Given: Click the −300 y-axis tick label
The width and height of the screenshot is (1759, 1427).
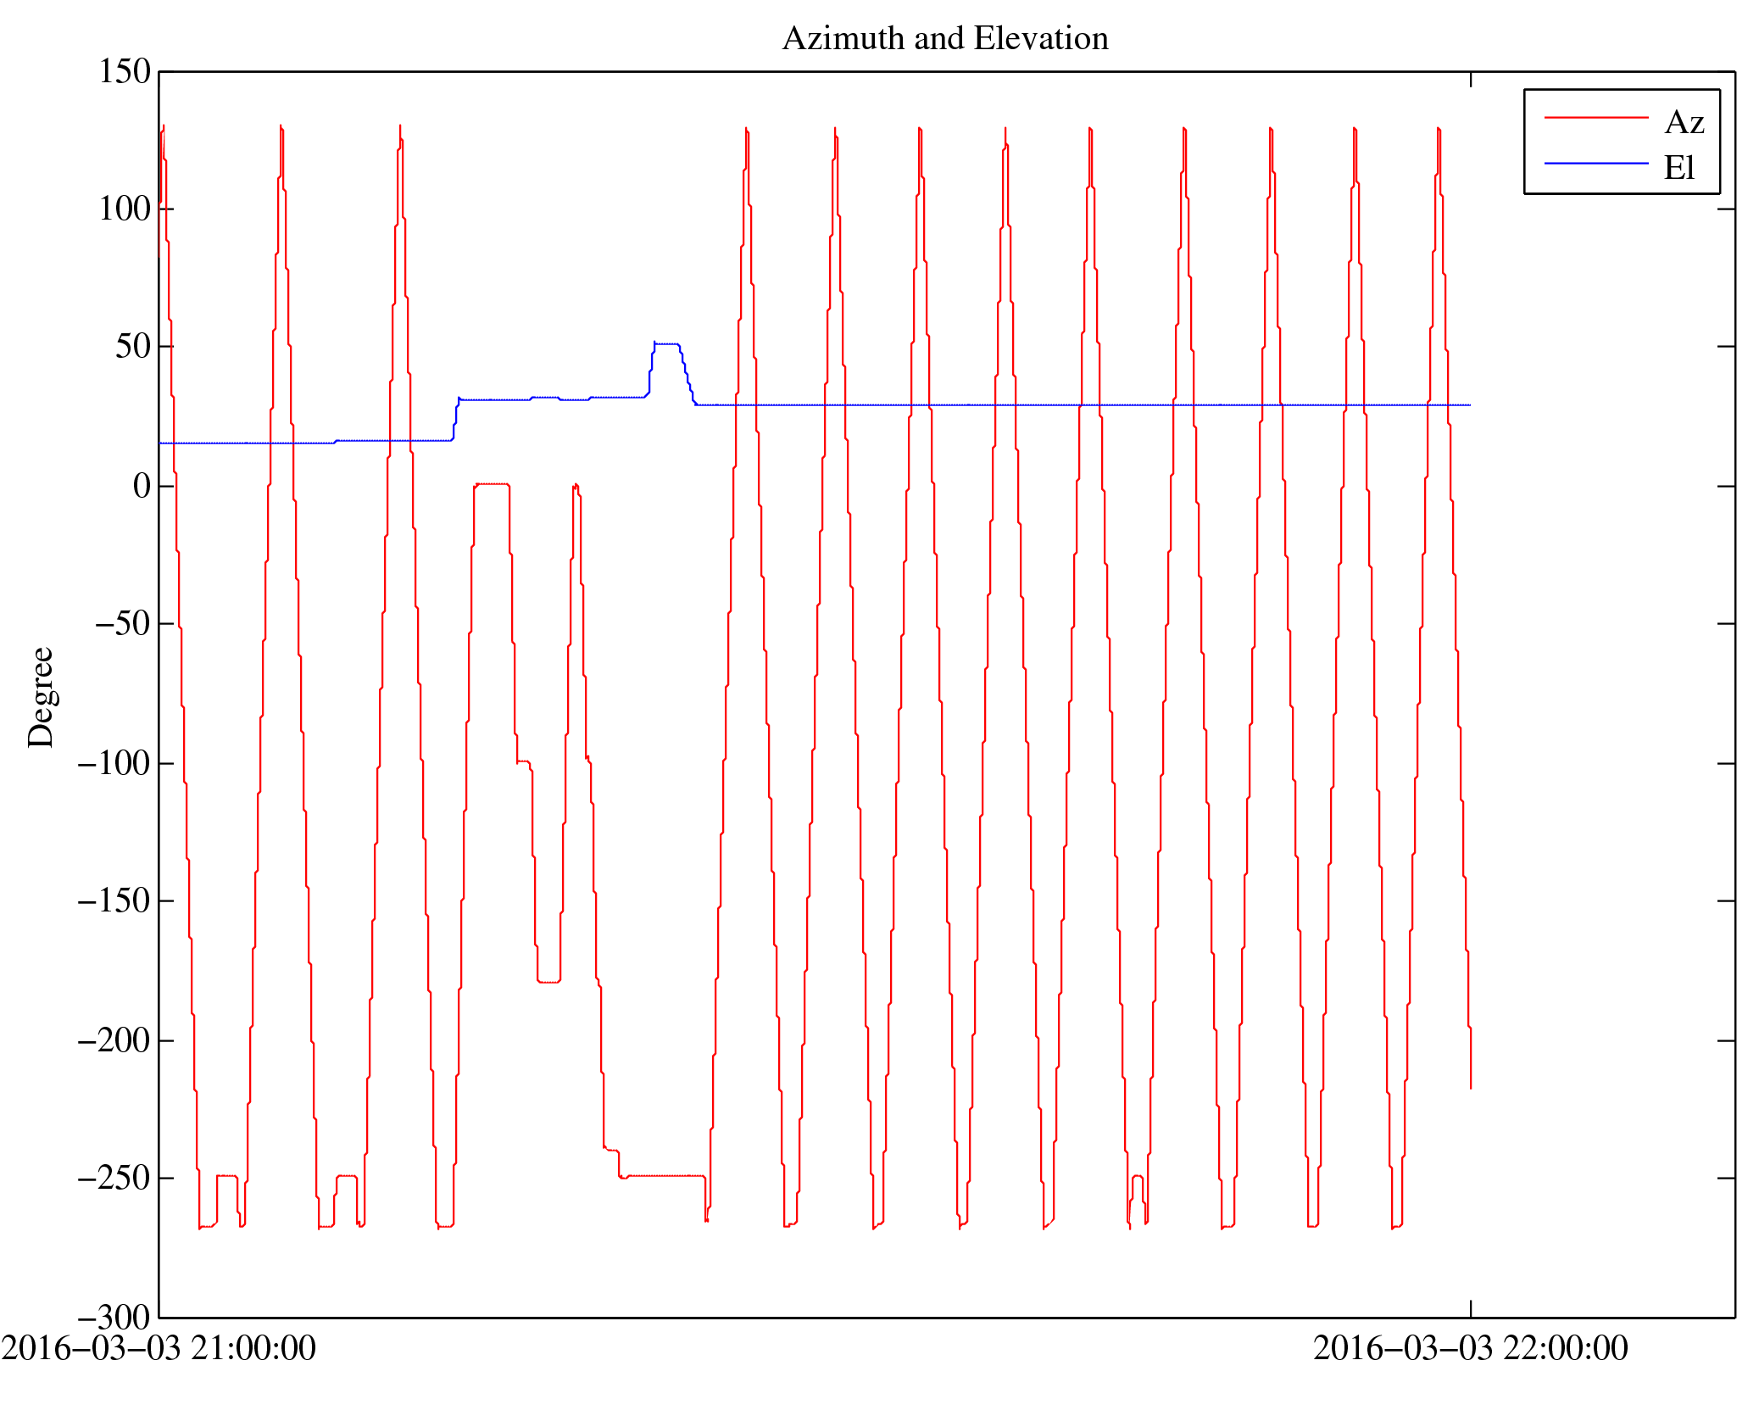Looking at the screenshot, I should [x=114, y=1318].
